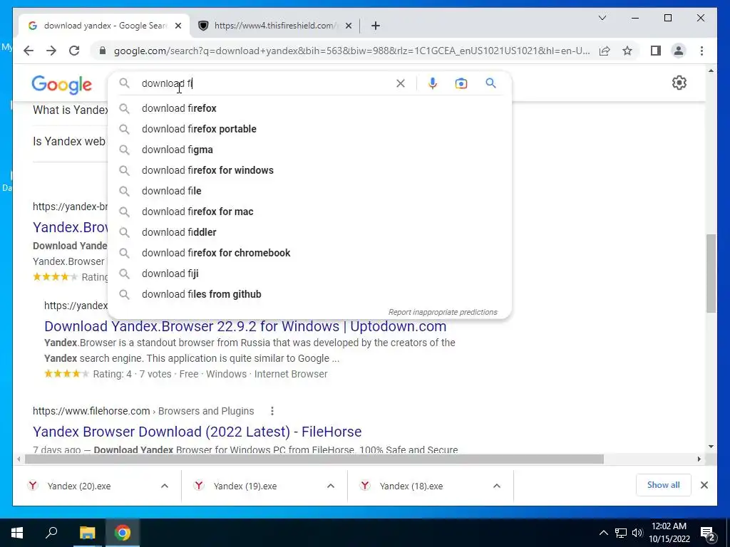Click Chrome icon in taskbar
This screenshot has height=547, width=730.
pyautogui.click(x=123, y=533)
